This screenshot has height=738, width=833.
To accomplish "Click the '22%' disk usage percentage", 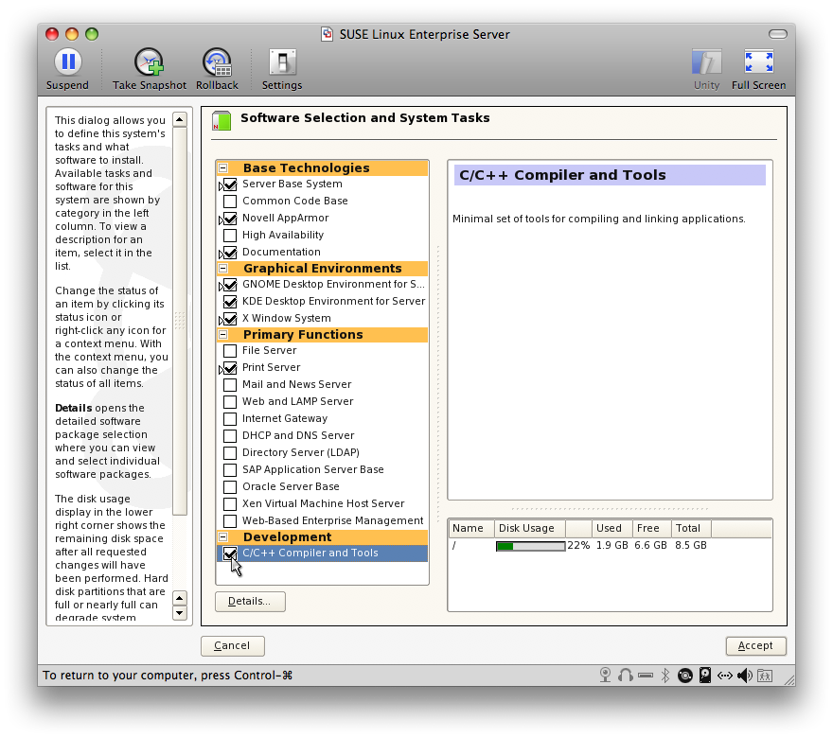I will pos(578,545).
